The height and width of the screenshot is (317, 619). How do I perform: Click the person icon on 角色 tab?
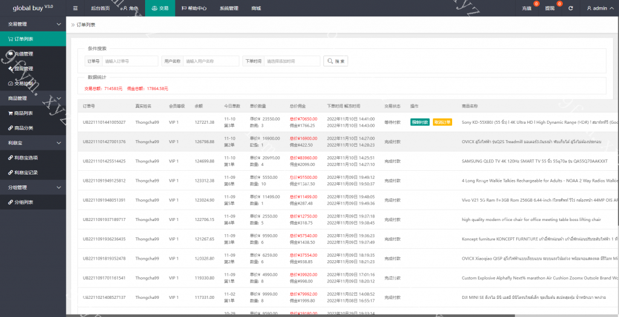click(125, 8)
